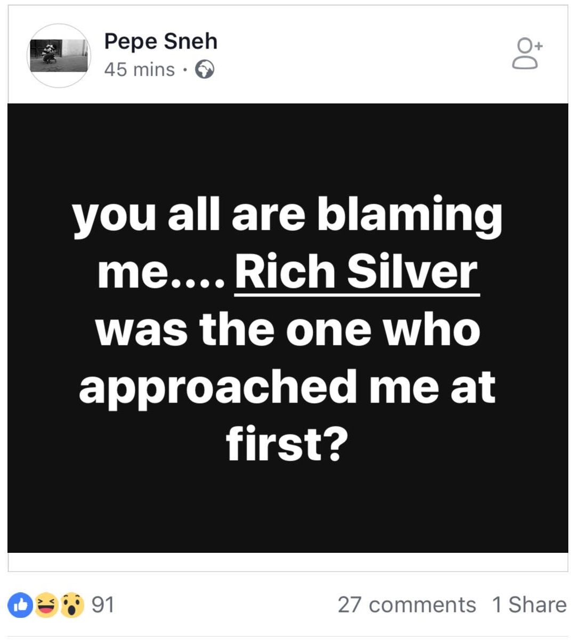Image resolution: width=571 pixels, height=644 pixels.
Task: Click the 45 mins timestamp
Action: click(x=140, y=70)
